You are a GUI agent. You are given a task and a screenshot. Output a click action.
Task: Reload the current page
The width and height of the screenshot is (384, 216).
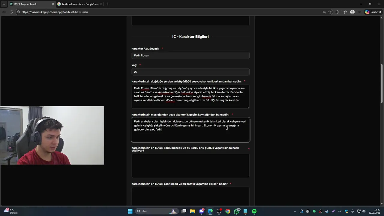pos(11,12)
